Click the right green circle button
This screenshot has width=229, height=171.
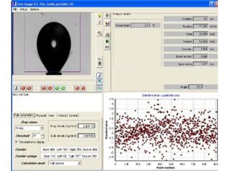coord(63,88)
